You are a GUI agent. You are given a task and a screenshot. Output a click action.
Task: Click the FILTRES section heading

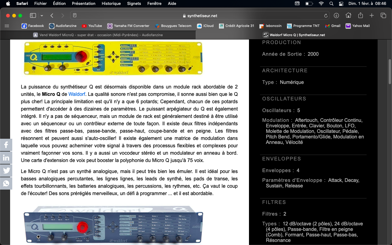tap(274, 202)
